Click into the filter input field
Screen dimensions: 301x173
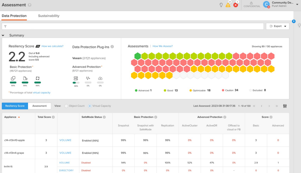click(x=133, y=26)
